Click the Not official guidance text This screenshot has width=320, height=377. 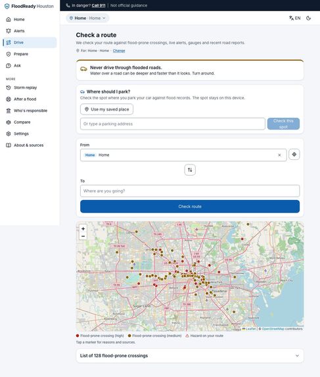pos(129,5)
